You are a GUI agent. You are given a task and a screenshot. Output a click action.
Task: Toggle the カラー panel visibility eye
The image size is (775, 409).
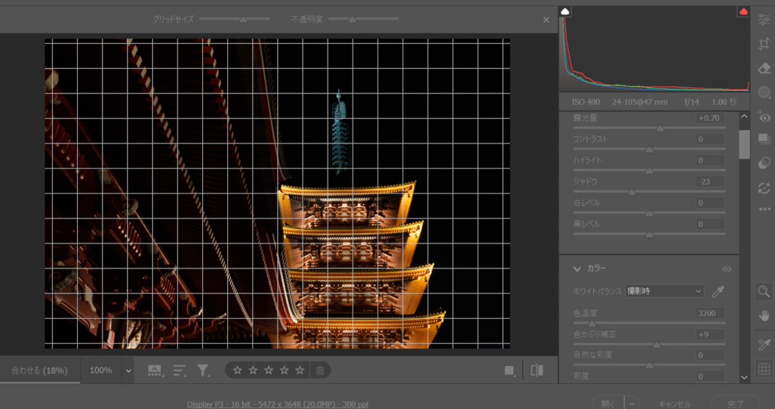[x=727, y=268]
